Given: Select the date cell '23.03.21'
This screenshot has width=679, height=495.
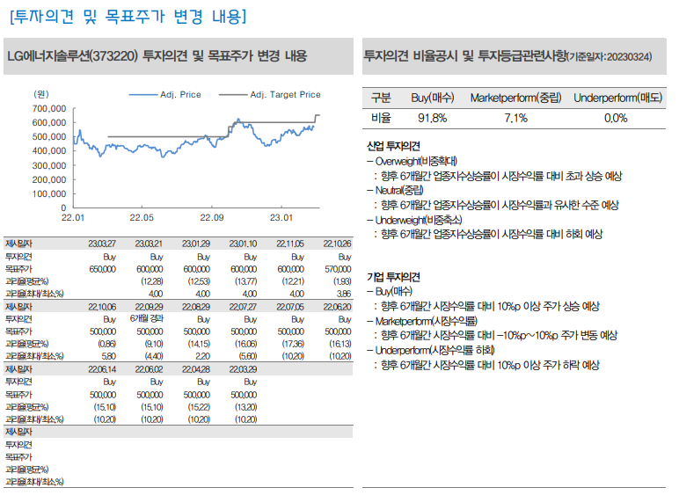Looking at the screenshot, I should [149, 244].
